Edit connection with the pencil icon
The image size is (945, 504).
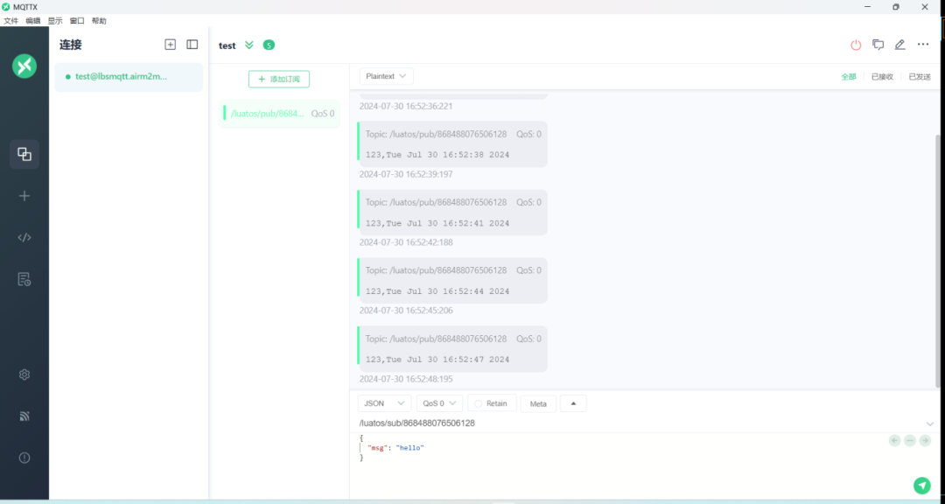899,45
